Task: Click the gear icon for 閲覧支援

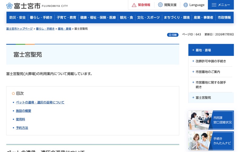Action: (x=160, y=5)
